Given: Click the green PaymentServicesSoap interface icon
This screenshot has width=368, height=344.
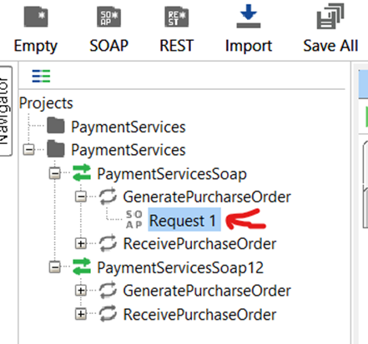Looking at the screenshot, I should click(x=82, y=173).
